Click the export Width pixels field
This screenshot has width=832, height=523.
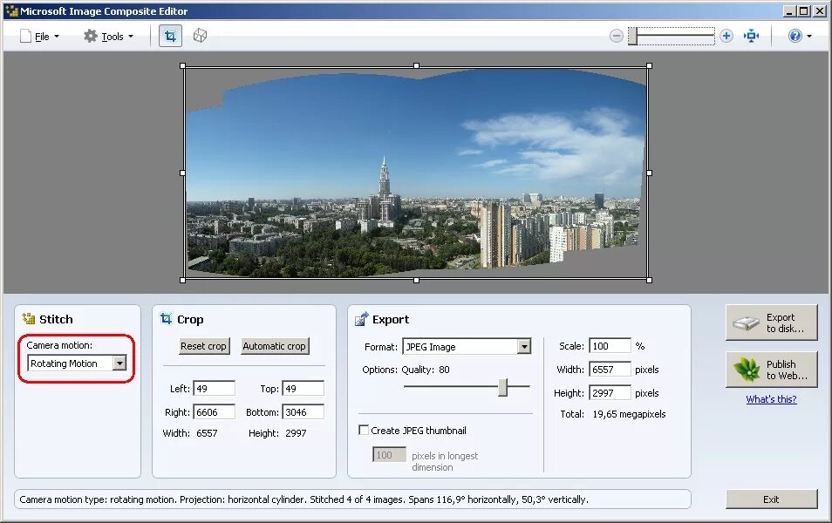click(x=610, y=370)
